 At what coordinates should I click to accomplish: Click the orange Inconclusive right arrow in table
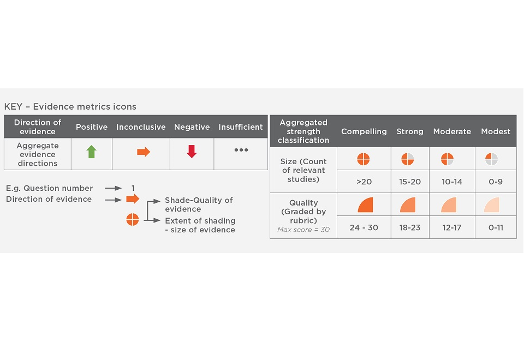pos(144,152)
